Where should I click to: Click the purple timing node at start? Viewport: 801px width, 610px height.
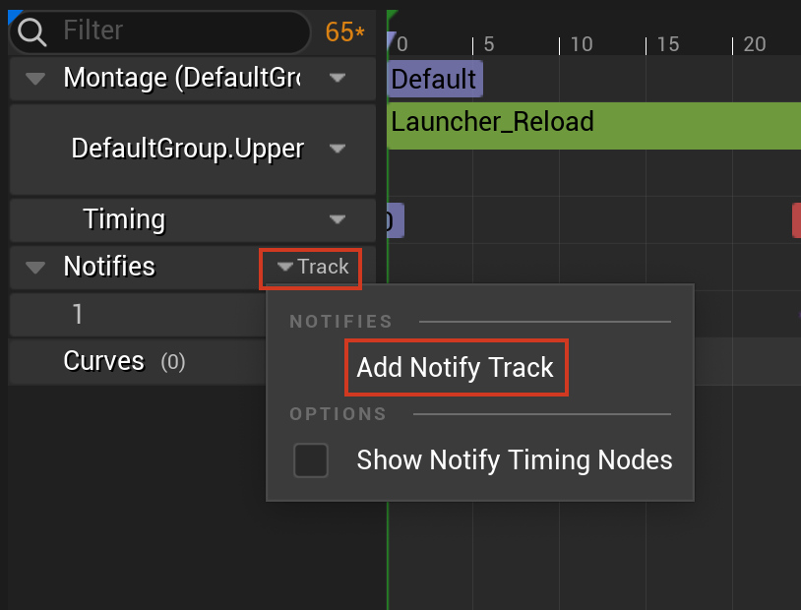coord(394,220)
